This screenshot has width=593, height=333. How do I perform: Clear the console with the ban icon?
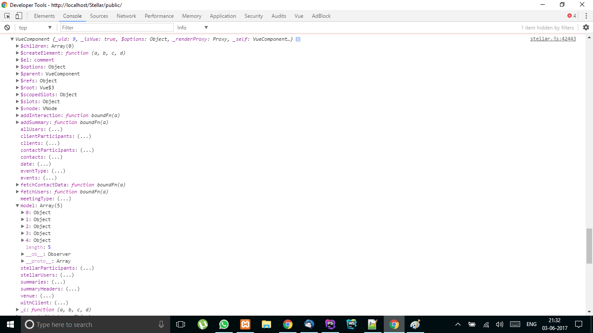[7, 27]
